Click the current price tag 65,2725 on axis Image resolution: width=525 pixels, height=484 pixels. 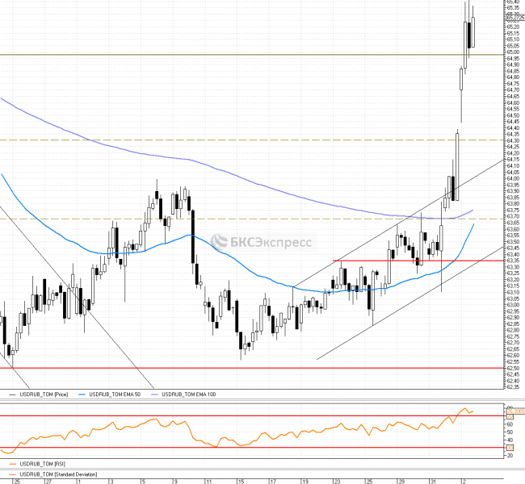(514, 19)
